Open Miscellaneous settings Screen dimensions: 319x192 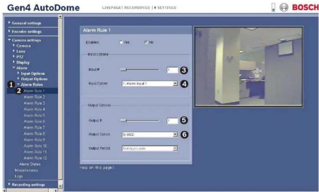coord(26,170)
